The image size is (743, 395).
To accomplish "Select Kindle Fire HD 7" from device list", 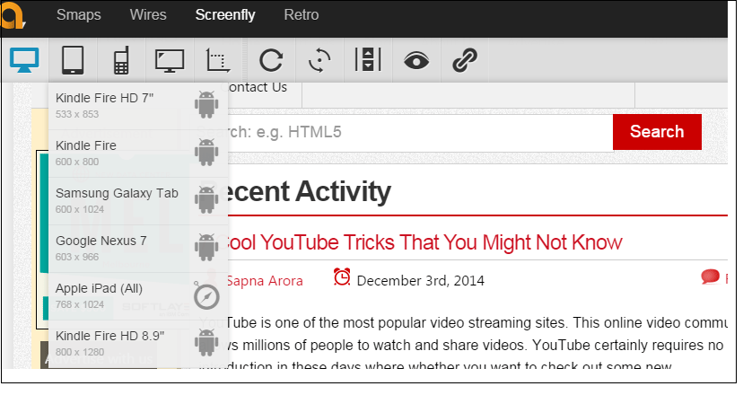I will click(x=138, y=106).
